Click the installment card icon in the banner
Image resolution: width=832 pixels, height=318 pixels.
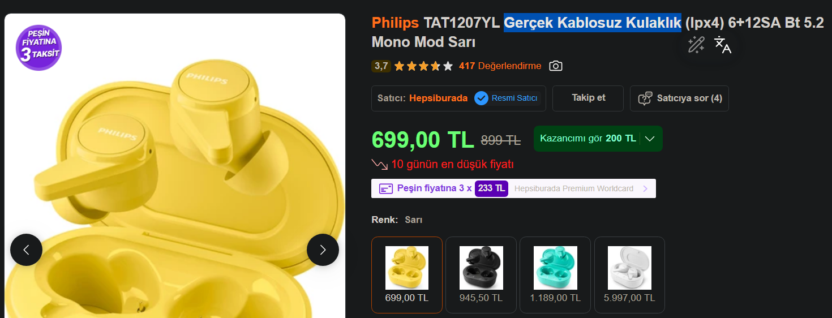click(x=386, y=188)
